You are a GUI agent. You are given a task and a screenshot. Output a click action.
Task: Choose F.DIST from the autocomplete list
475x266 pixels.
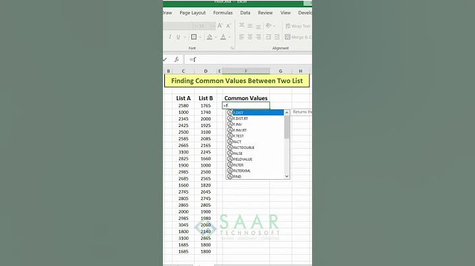255,113
